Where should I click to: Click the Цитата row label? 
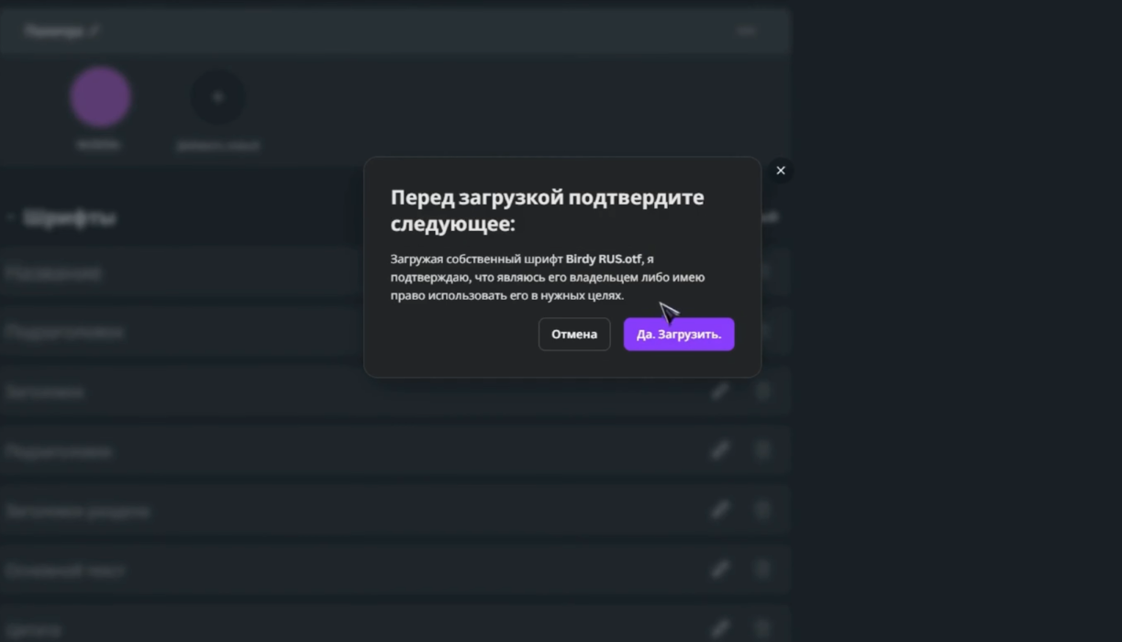click(x=33, y=630)
